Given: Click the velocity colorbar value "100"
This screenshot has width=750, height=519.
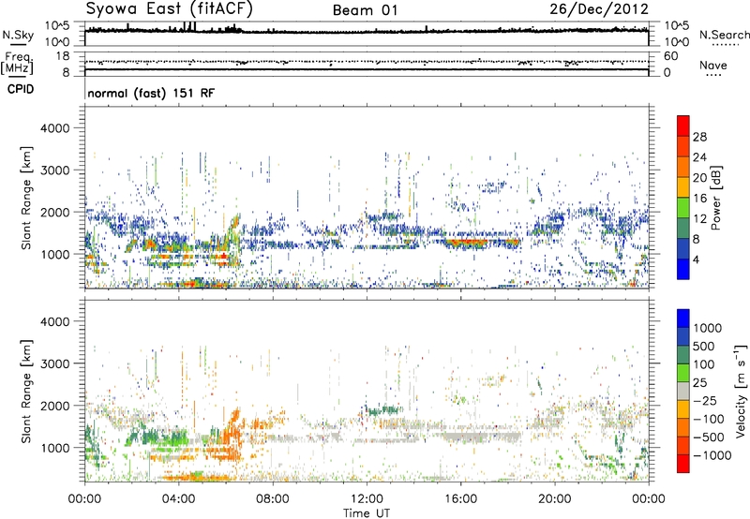Looking at the screenshot, I should tap(704, 364).
